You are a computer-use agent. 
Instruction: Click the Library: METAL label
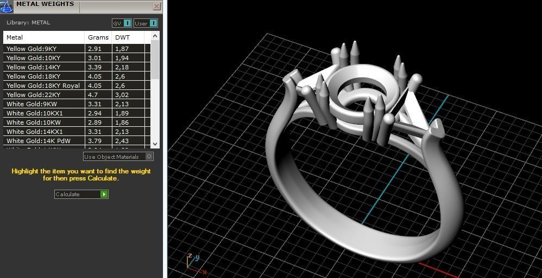[x=28, y=22]
